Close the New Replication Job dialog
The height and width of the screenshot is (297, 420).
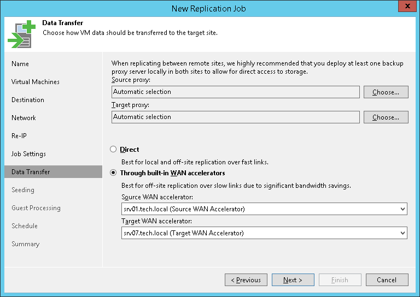tap(405, 8)
